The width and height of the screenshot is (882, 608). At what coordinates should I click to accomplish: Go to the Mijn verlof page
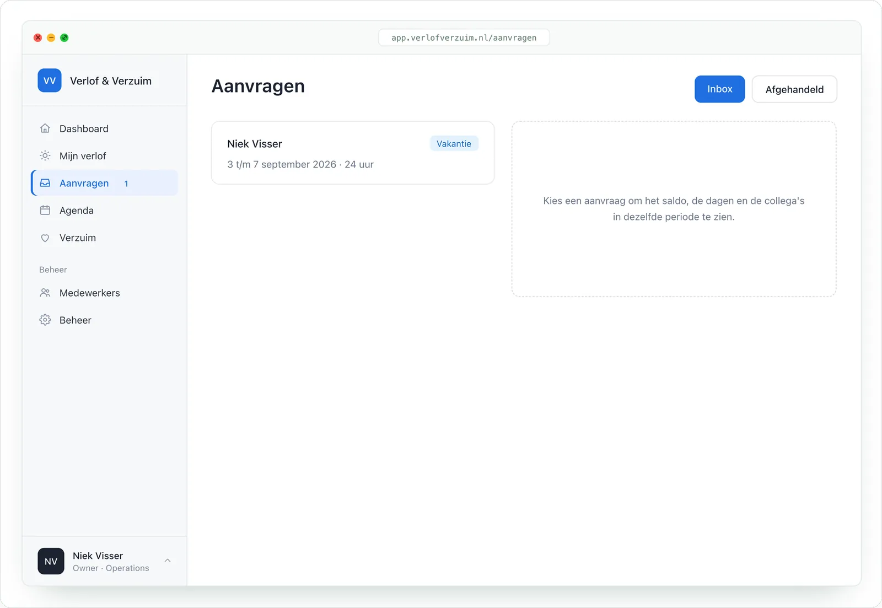(105, 155)
